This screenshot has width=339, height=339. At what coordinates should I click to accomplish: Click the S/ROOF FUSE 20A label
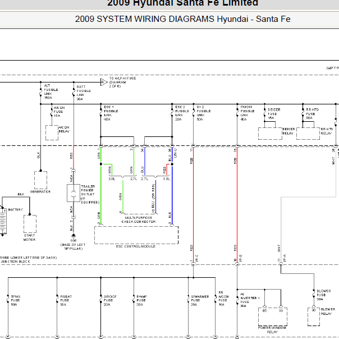point(110,300)
